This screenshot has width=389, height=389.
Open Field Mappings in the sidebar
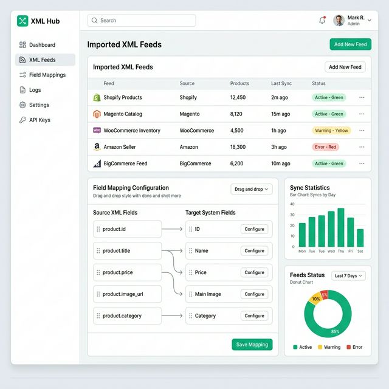46,75
